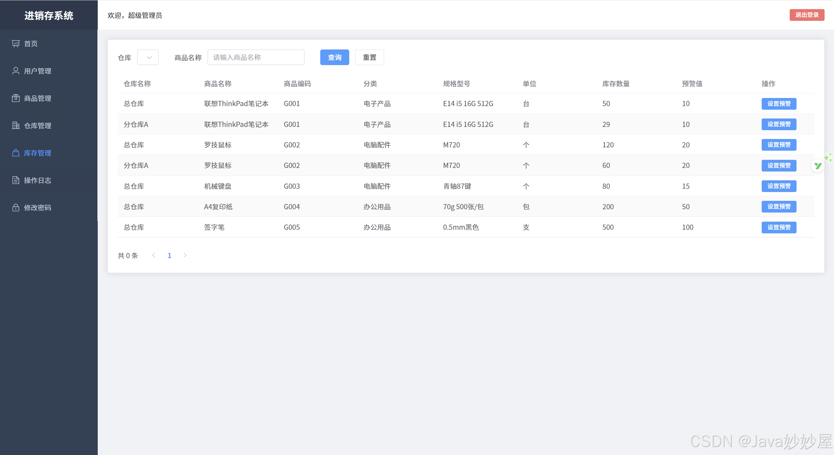The width and height of the screenshot is (834, 455).
Task: Click the user management person icon
Action: tap(16, 71)
